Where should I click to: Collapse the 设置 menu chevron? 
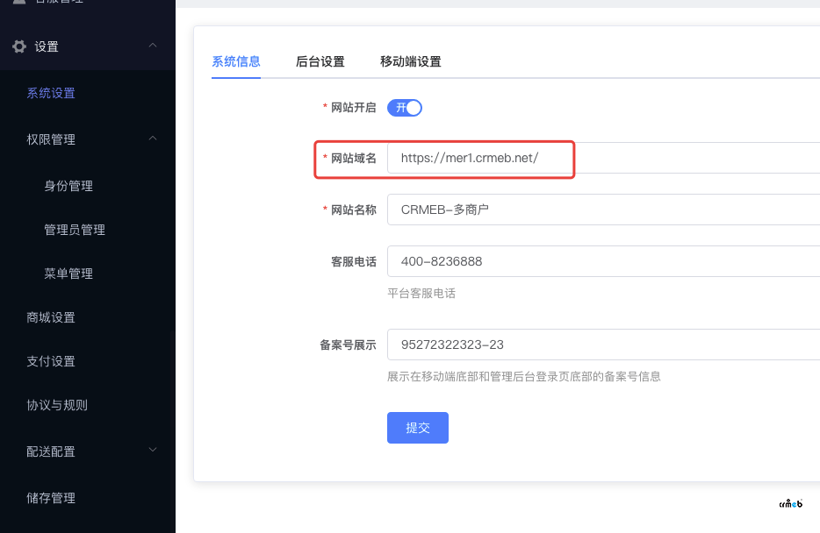[153, 46]
